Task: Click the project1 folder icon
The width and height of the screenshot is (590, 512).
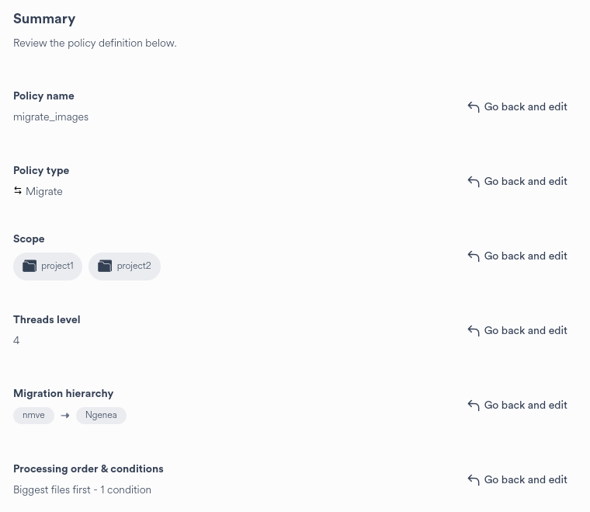Action: coord(29,266)
